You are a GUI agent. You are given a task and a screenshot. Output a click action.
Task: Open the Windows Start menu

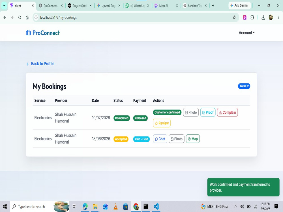point(5,207)
